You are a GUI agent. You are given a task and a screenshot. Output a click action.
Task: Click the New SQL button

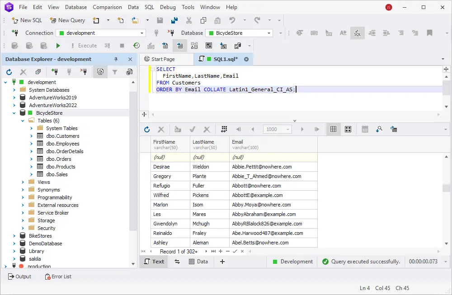(27, 20)
